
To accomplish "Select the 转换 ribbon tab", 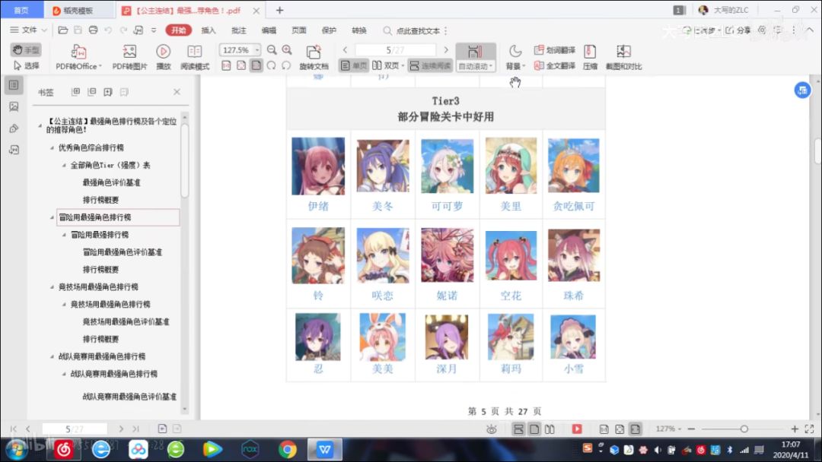I will coord(359,30).
